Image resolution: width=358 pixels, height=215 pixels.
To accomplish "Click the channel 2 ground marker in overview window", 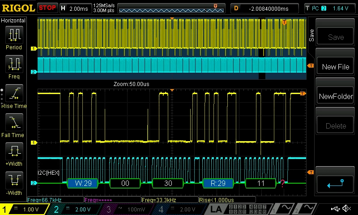I will (34, 72).
